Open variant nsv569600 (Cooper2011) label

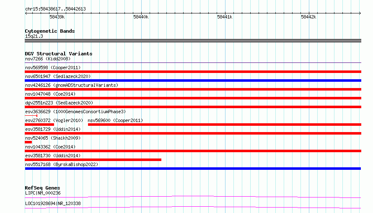[115, 120]
